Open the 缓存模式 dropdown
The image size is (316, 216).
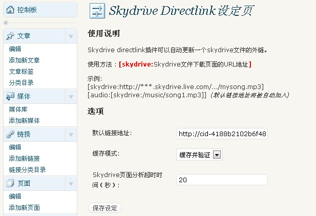click(x=199, y=155)
